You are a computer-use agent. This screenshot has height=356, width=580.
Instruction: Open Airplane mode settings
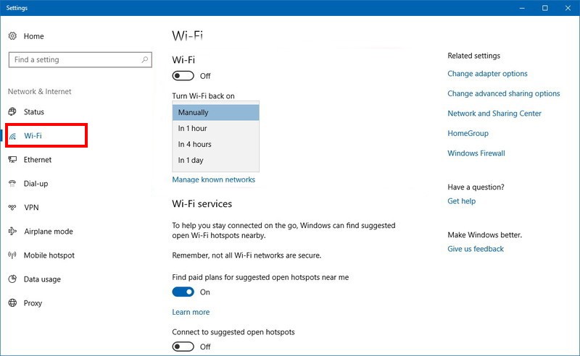pos(49,232)
